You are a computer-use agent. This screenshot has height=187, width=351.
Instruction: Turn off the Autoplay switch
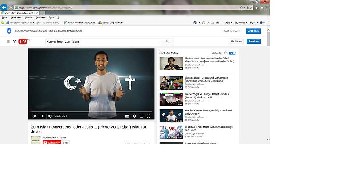(232, 53)
